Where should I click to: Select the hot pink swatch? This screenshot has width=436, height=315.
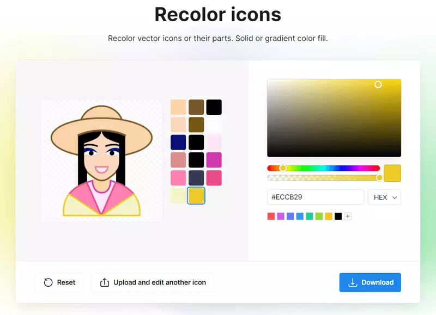point(178,178)
